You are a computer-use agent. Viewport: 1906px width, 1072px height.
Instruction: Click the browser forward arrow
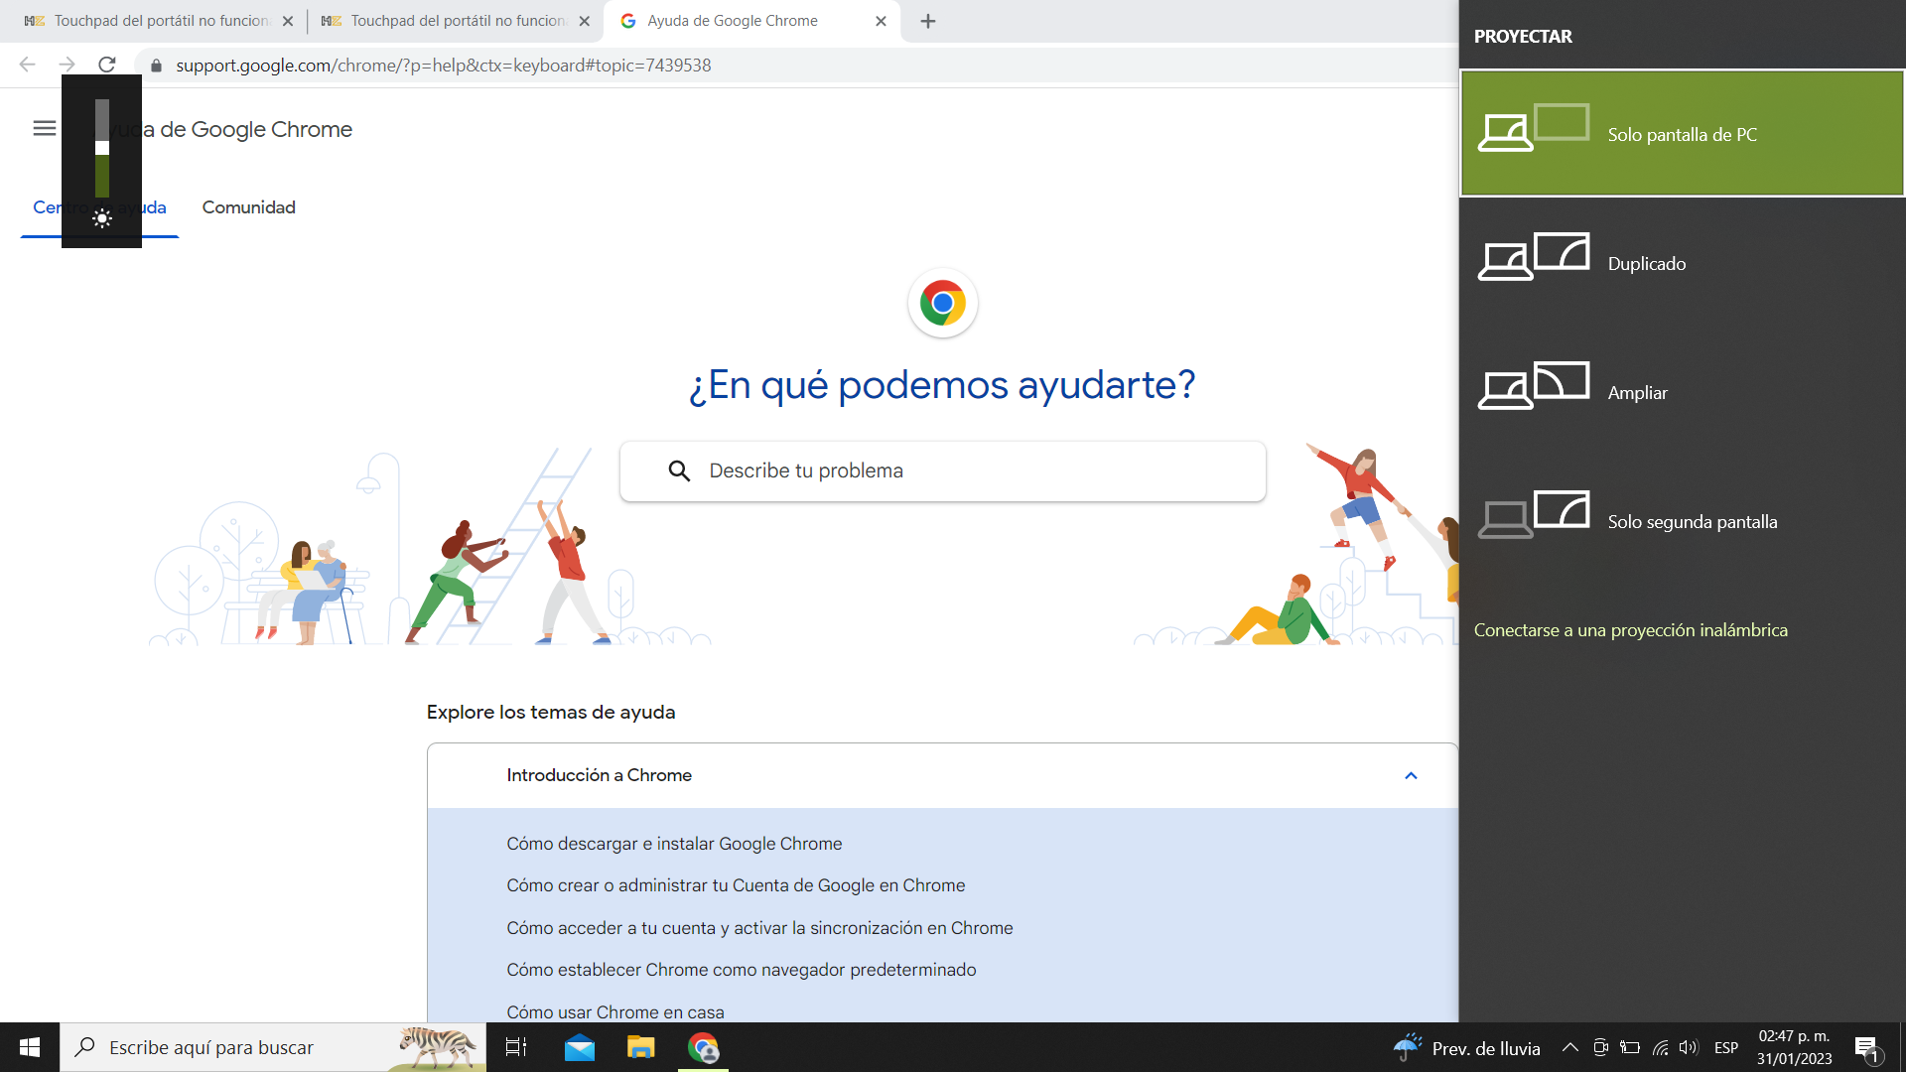point(67,65)
